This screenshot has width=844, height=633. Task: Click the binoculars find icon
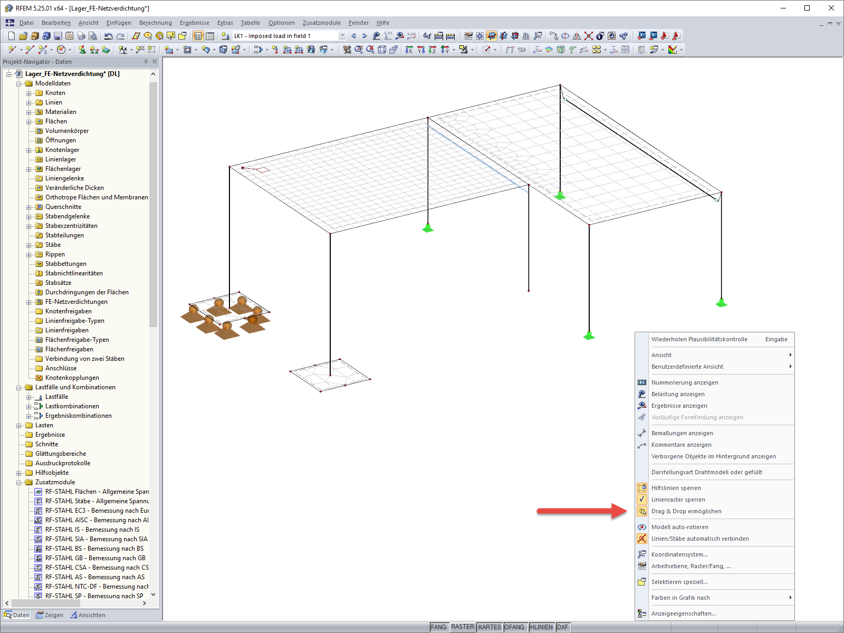pos(427,36)
